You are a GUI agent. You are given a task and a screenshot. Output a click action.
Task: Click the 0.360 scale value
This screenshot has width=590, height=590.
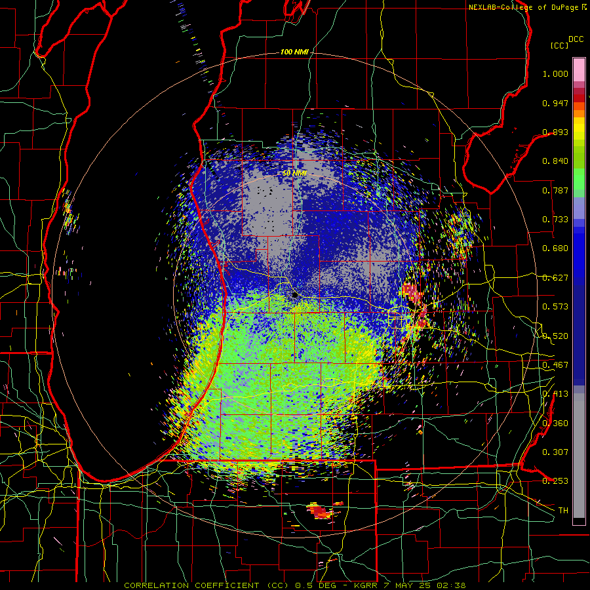(x=555, y=423)
